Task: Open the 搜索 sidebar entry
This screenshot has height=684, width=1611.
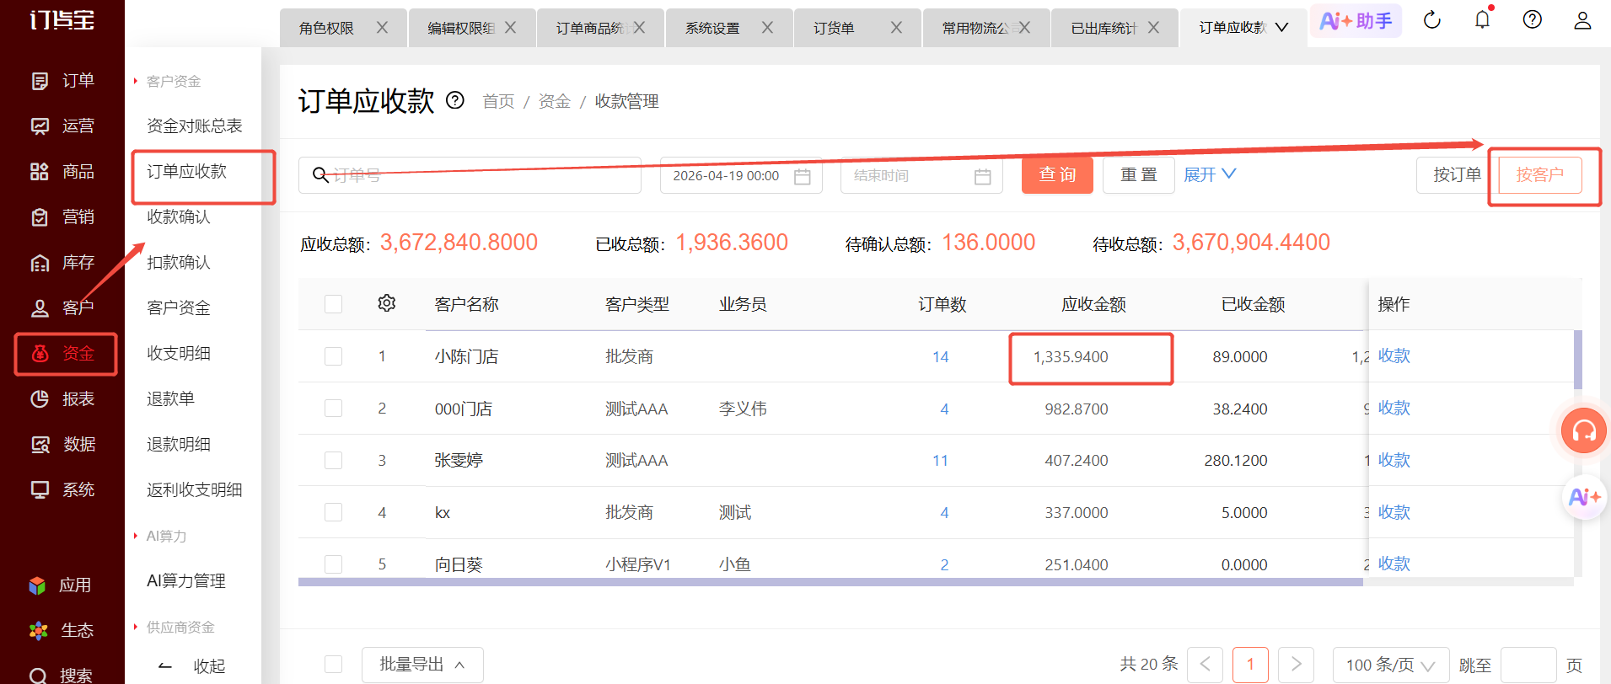Action: (61, 675)
